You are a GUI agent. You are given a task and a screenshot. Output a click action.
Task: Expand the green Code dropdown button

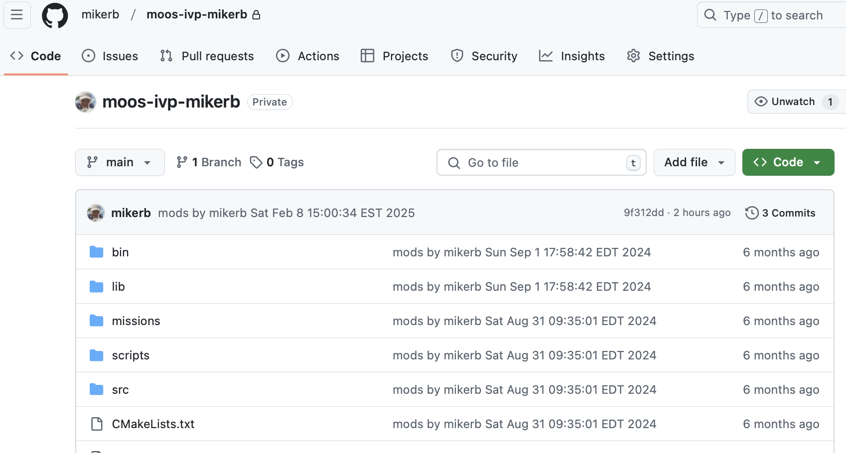tap(788, 162)
